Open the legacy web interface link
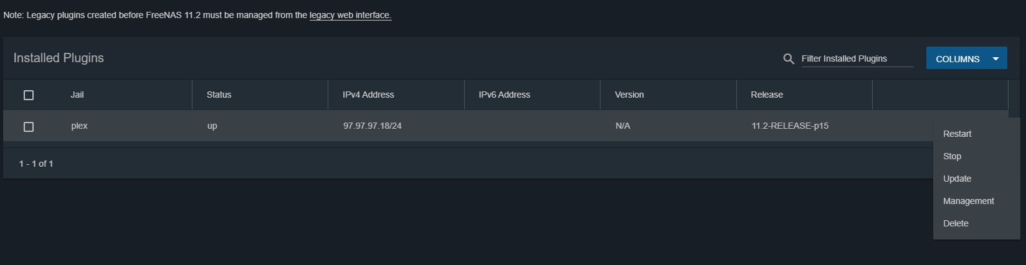 [350, 15]
